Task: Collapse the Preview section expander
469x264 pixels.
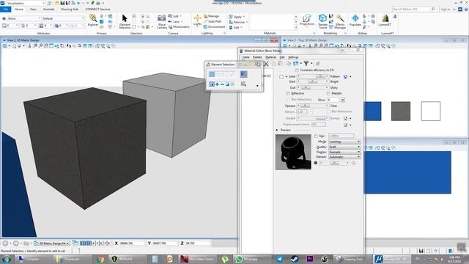Action: pos(277,131)
